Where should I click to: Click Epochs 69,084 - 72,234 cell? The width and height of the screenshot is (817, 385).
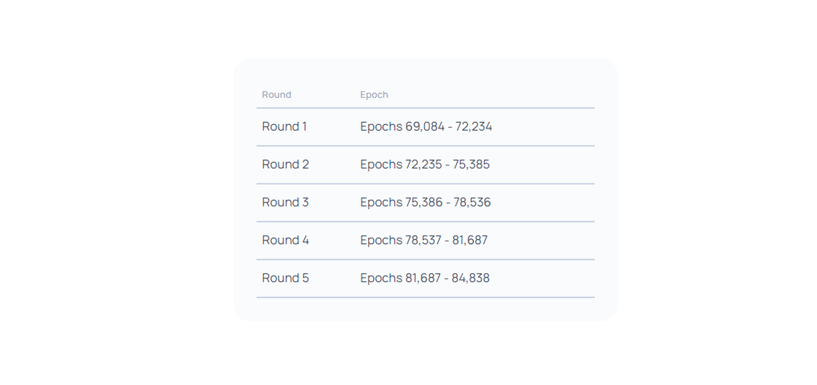(426, 127)
